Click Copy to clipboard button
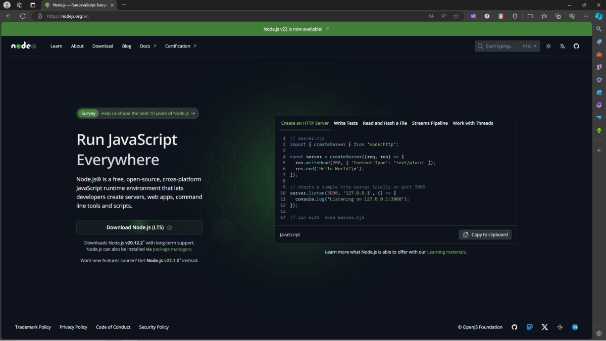This screenshot has width=606, height=341. click(x=485, y=234)
